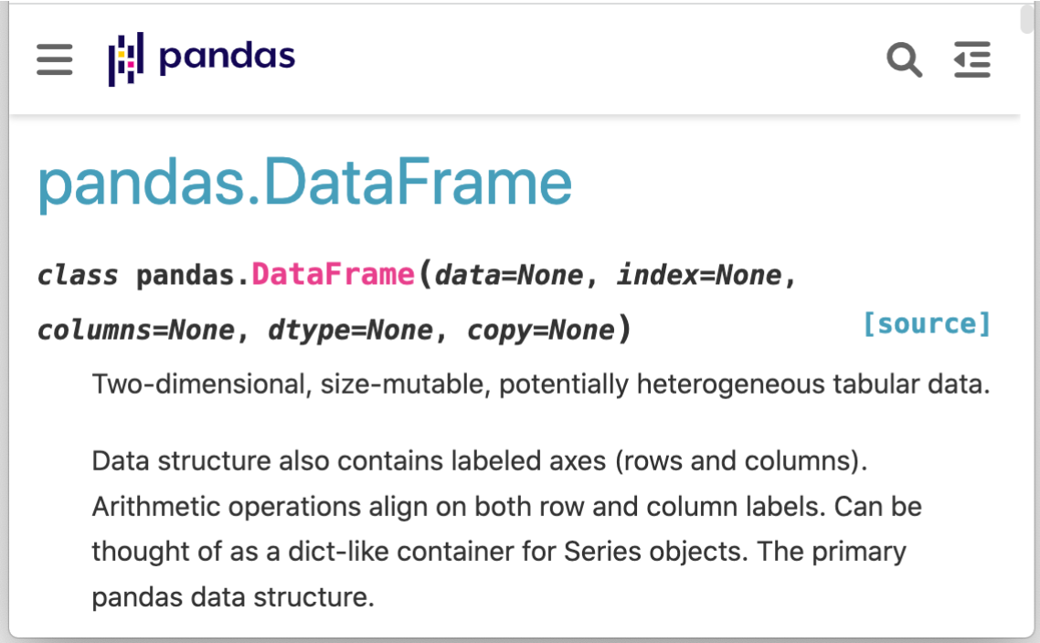Click the italic class keyword
The height and width of the screenshot is (643, 1040).
(x=78, y=275)
